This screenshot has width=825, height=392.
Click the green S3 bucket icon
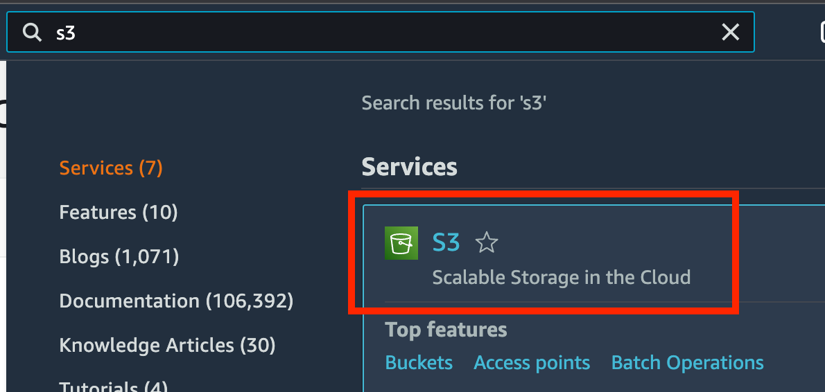pos(401,243)
